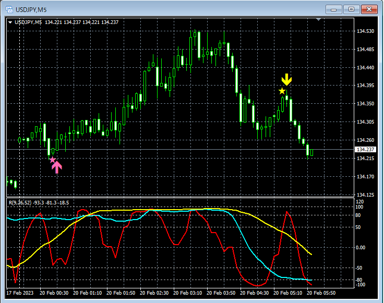Click the chart shift triangle marker
Screen dimensions: 384x303
click(318, 19)
